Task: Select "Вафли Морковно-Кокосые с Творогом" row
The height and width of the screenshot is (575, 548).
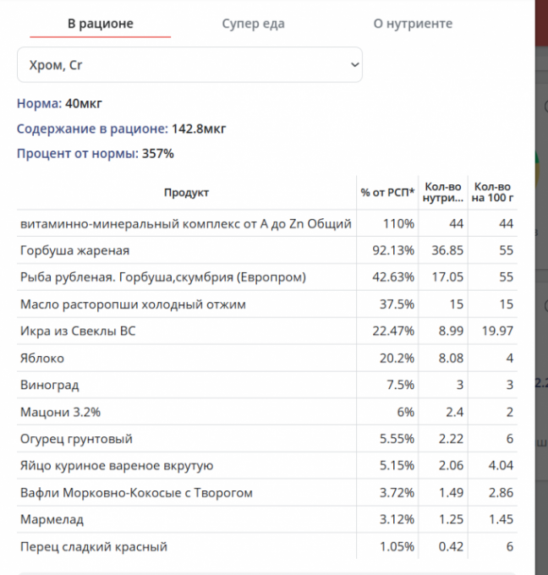Action: [x=136, y=493]
